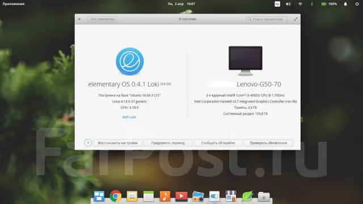Open the date and time indicator

tap(181, 4)
